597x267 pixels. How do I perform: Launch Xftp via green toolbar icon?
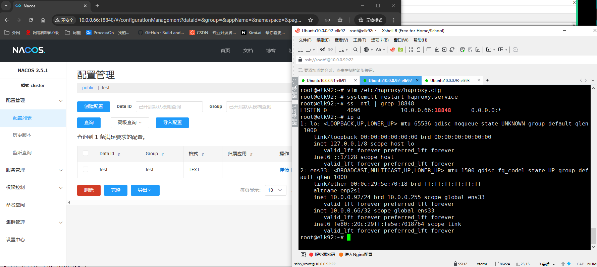tap(400, 50)
